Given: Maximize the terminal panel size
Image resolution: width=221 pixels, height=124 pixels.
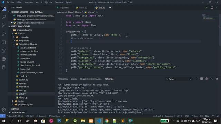Looking at the screenshot, I should (212, 79).
